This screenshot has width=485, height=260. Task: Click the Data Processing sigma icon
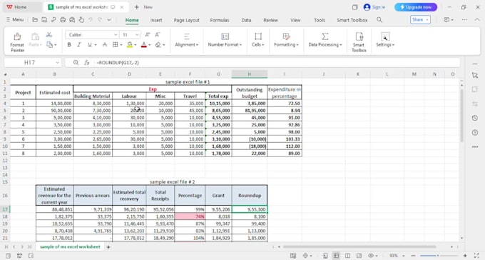(325, 36)
